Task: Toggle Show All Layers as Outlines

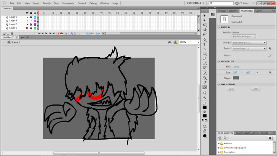Action: (x=35, y=13)
